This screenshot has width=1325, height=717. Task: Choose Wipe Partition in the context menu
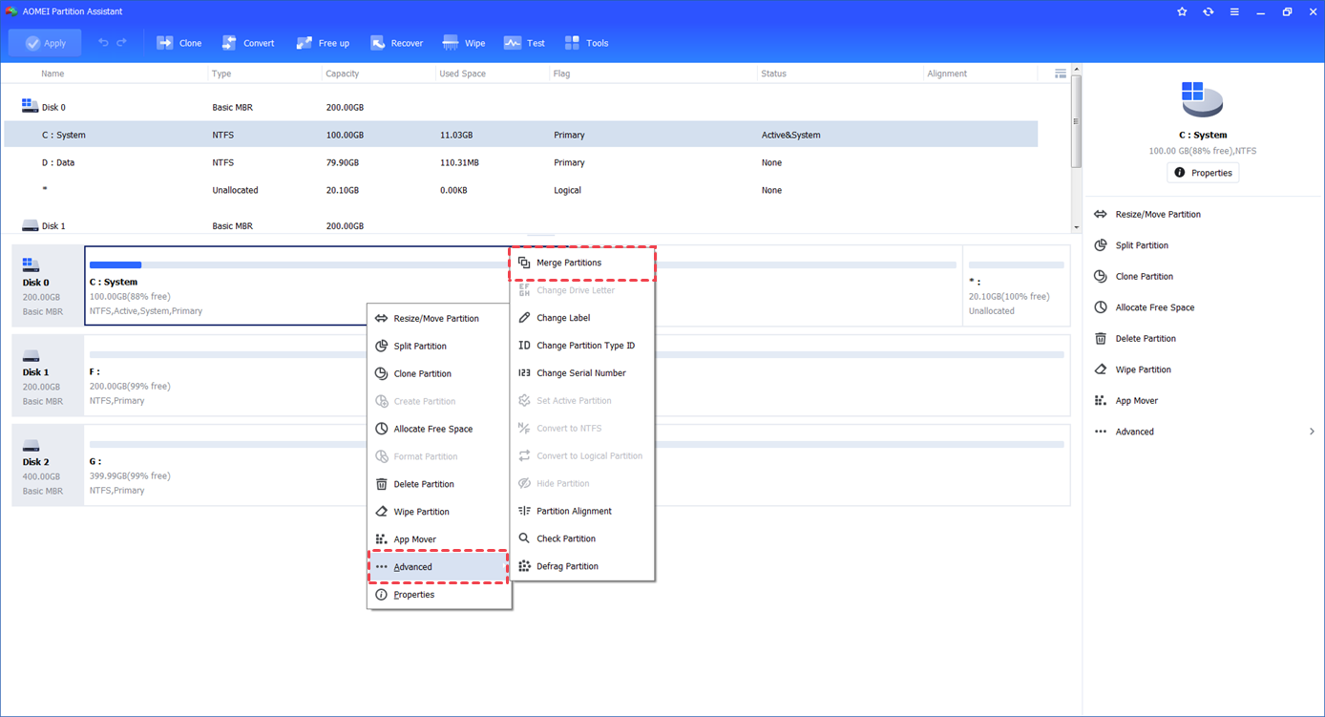(x=438, y=513)
